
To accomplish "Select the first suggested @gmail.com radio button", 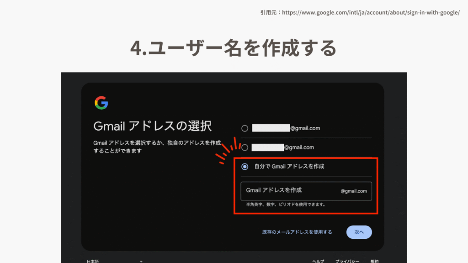I will tap(245, 128).
